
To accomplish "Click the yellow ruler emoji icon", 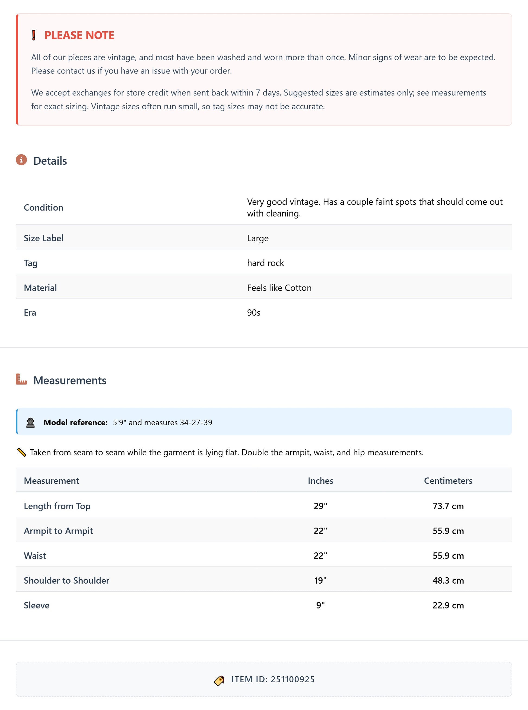I will coord(21,452).
